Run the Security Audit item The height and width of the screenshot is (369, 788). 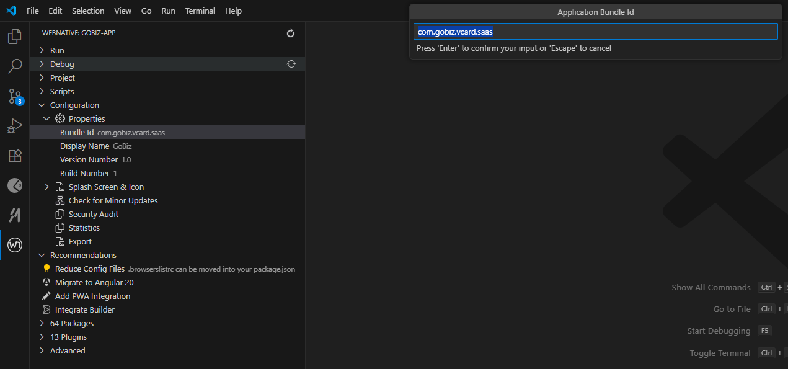[x=93, y=214]
